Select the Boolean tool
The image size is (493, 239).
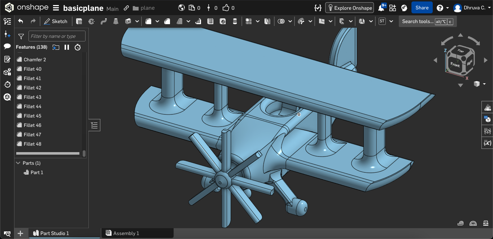pyautogui.click(x=281, y=21)
